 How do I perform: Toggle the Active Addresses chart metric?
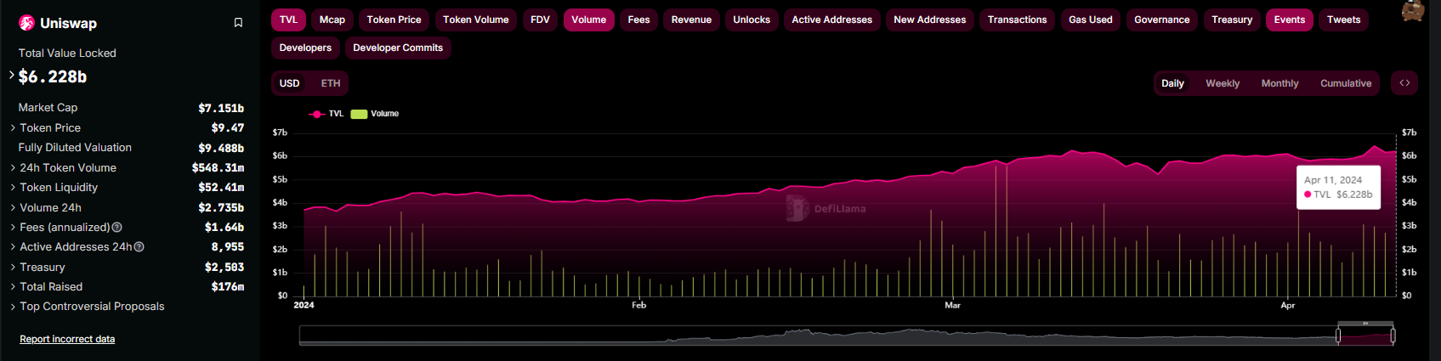click(x=832, y=20)
